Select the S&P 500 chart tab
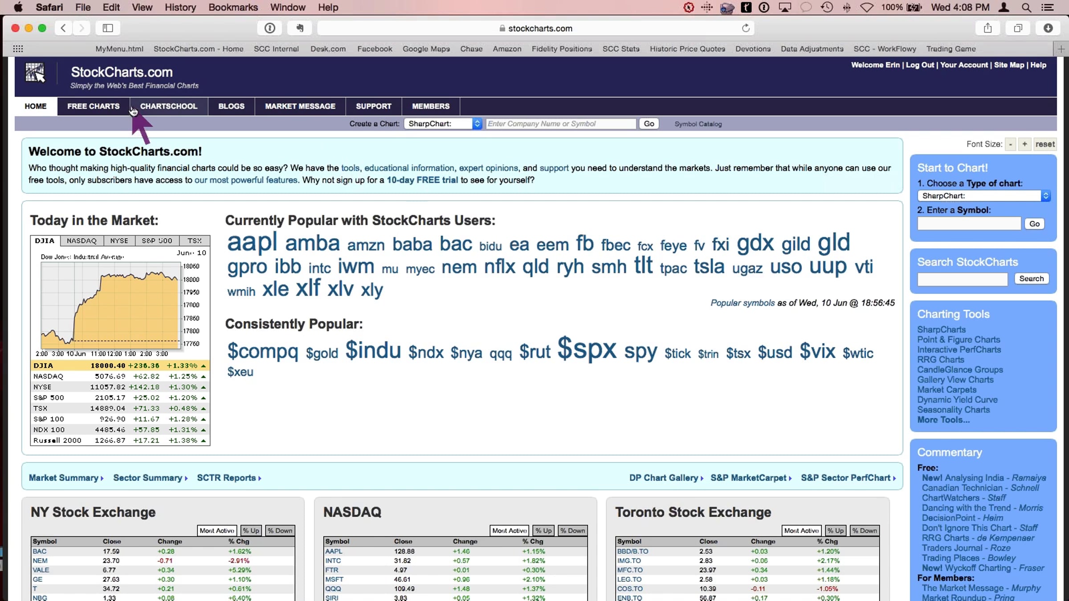Viewport: 1069px width, 601px height. coord(157,241)
